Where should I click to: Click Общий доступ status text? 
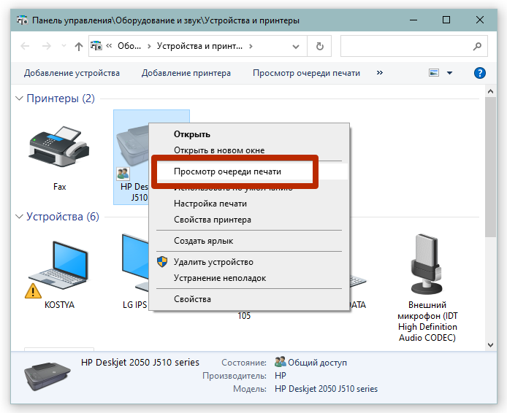[x=317, y=363]
